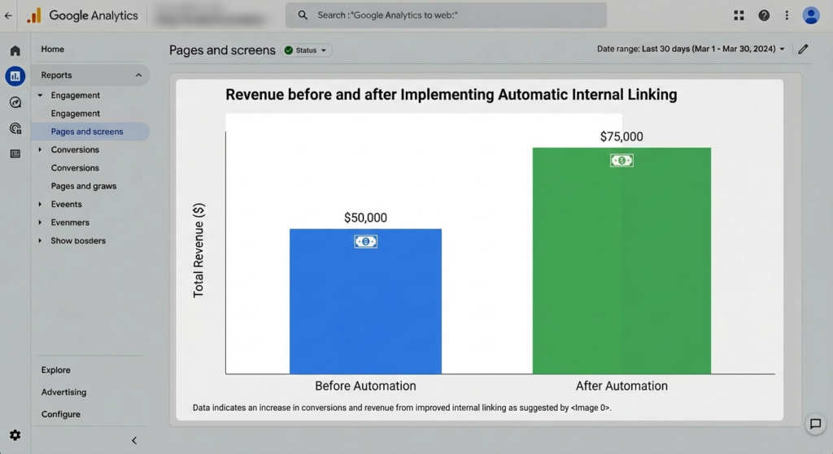This screenshot has width=833, height=454.
Task: Click the Advertising link in sidebar
Action: pos(63,392)
